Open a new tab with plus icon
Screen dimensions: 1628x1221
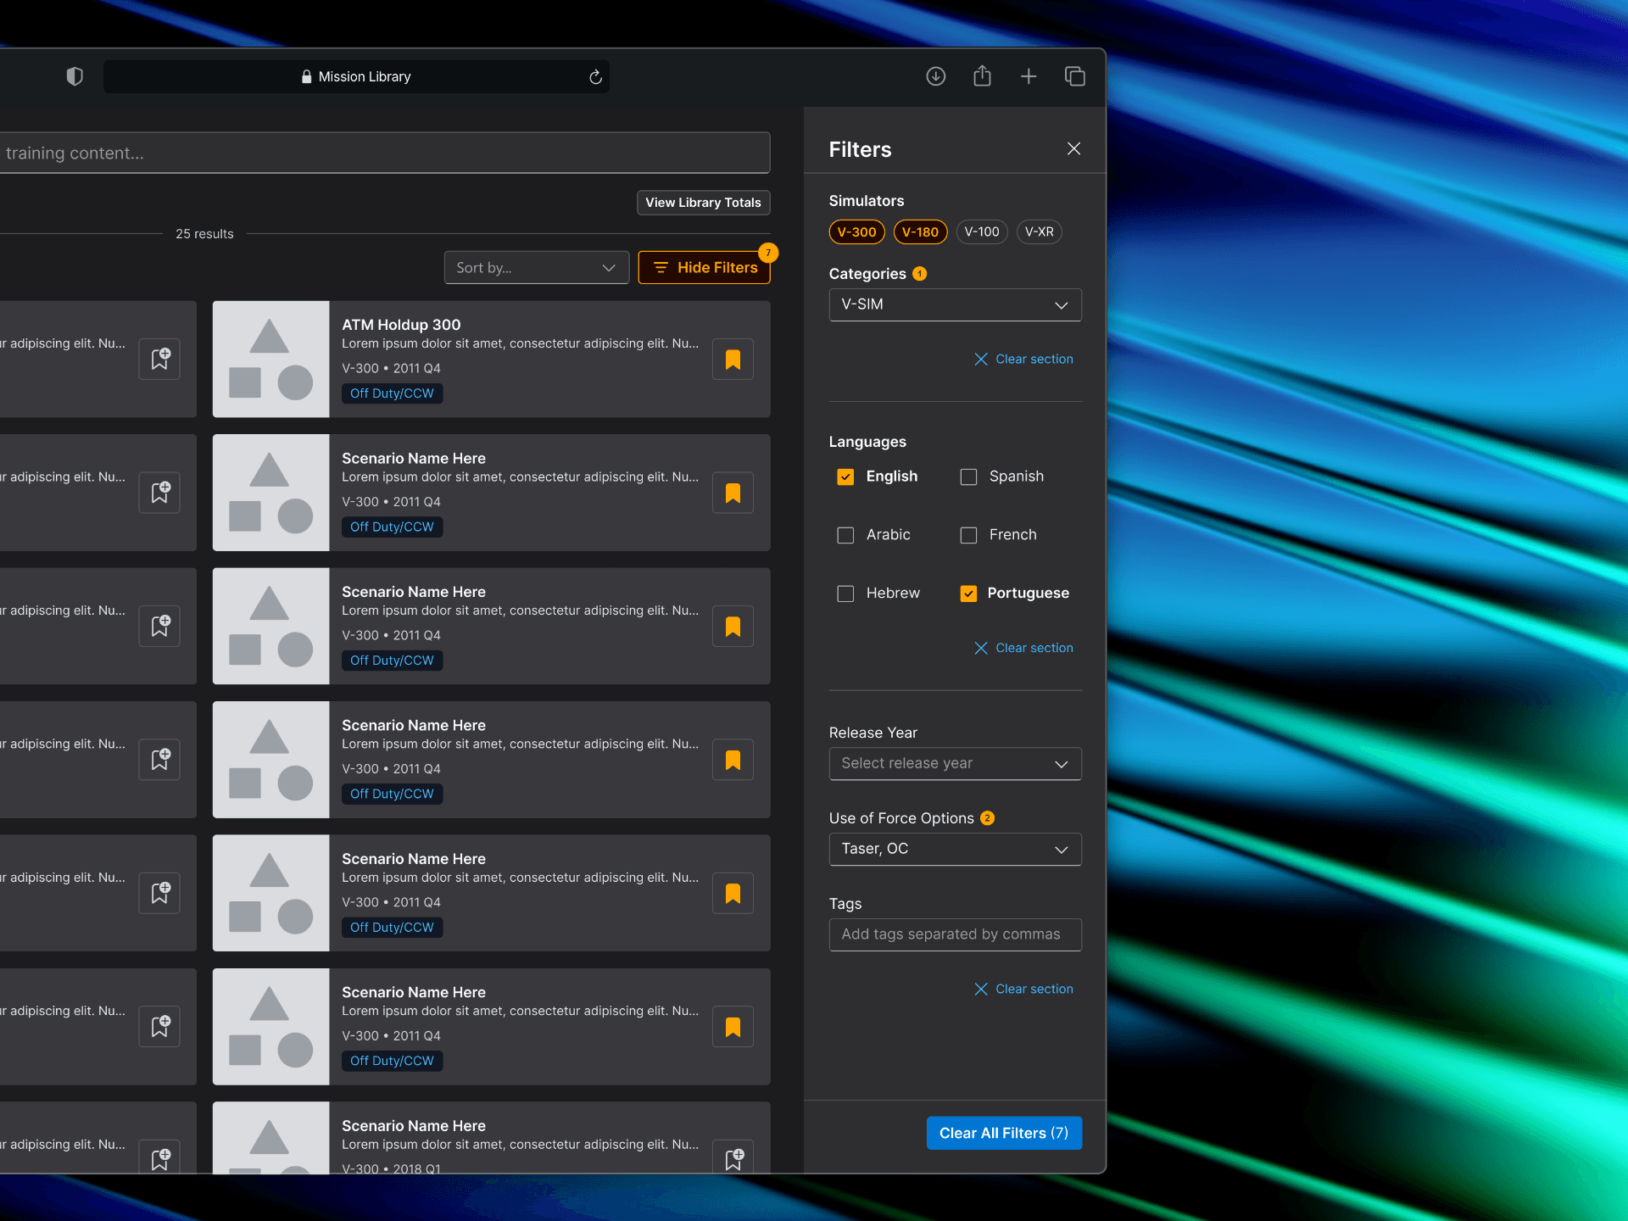tap(1029, 76)
